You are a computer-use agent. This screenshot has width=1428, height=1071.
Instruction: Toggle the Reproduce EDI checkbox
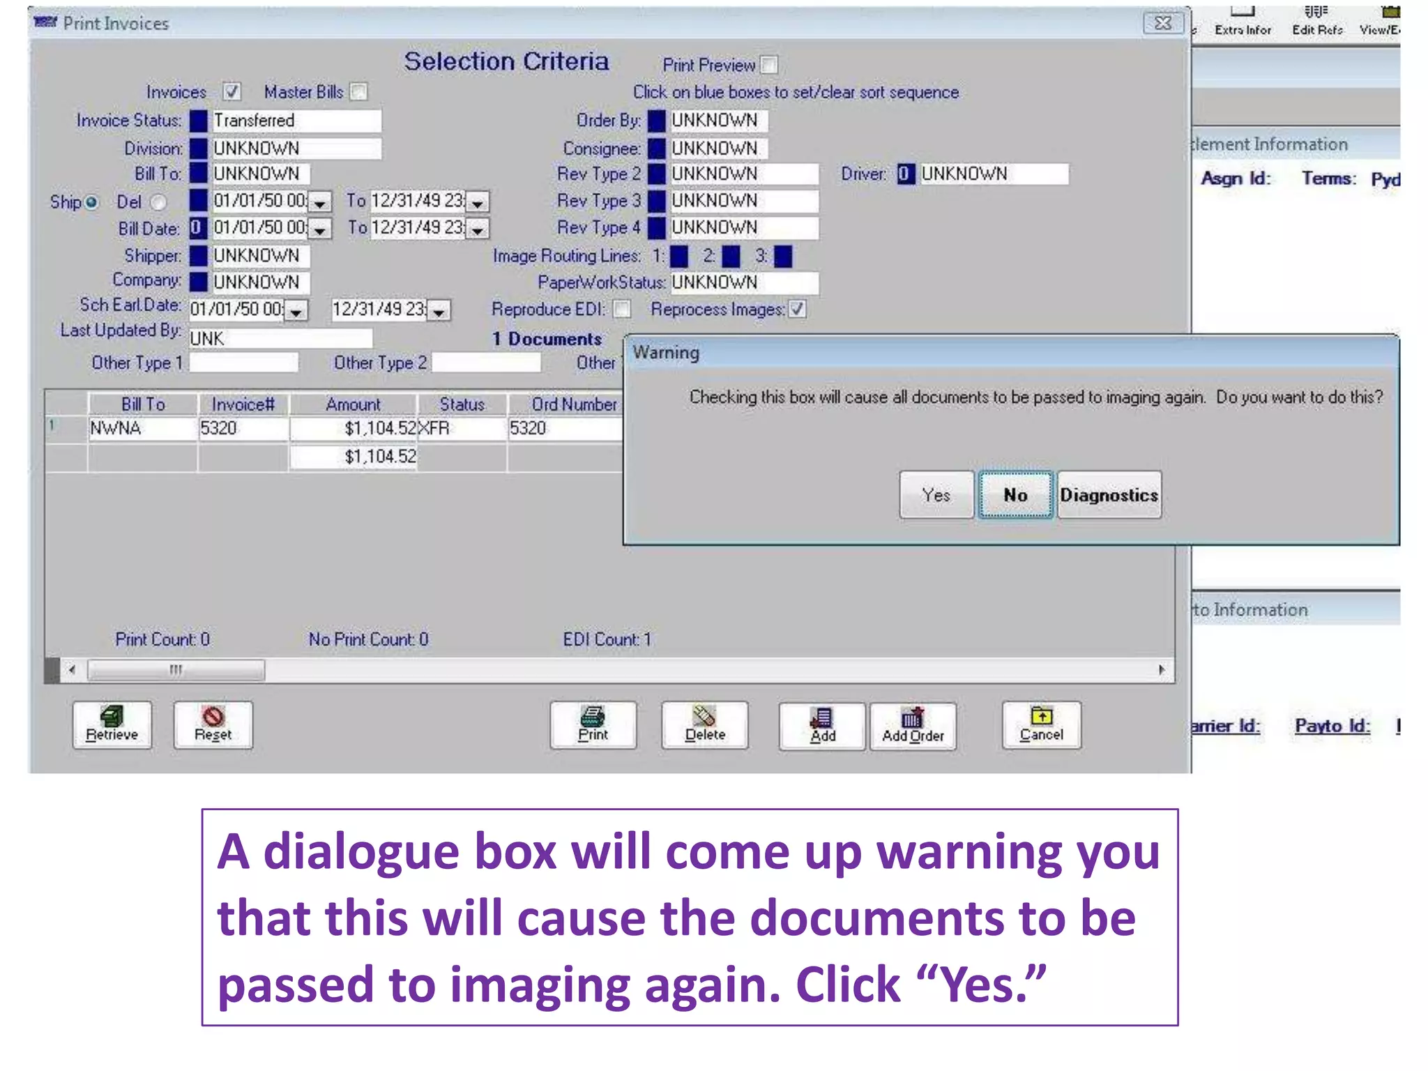[x=622, y=309]
